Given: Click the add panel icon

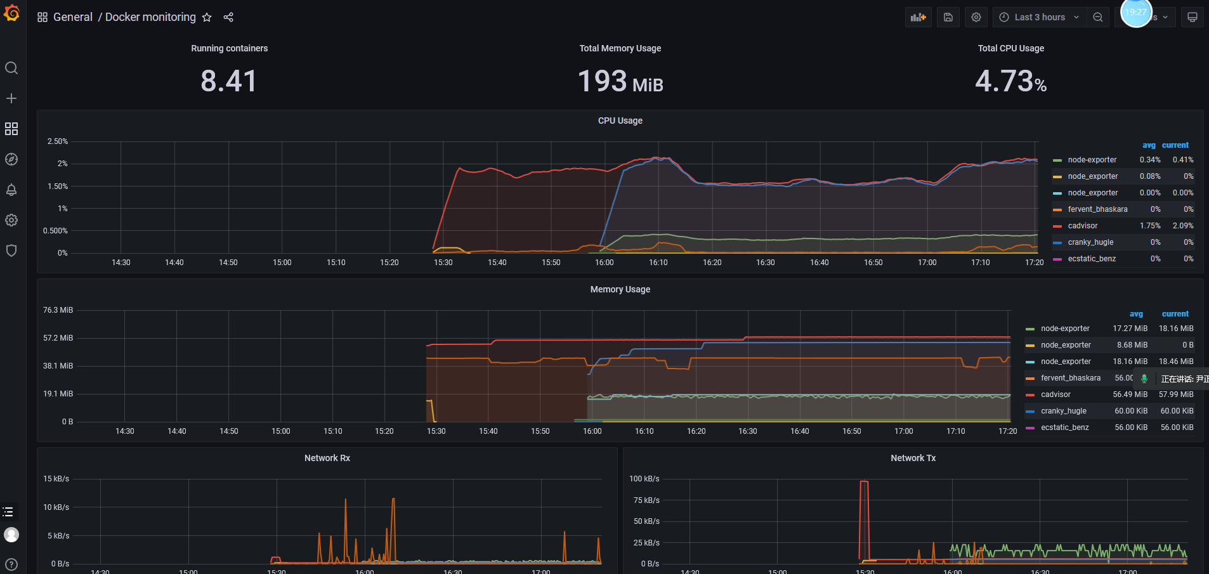Looking at the screenshot, I should [918, 17].
